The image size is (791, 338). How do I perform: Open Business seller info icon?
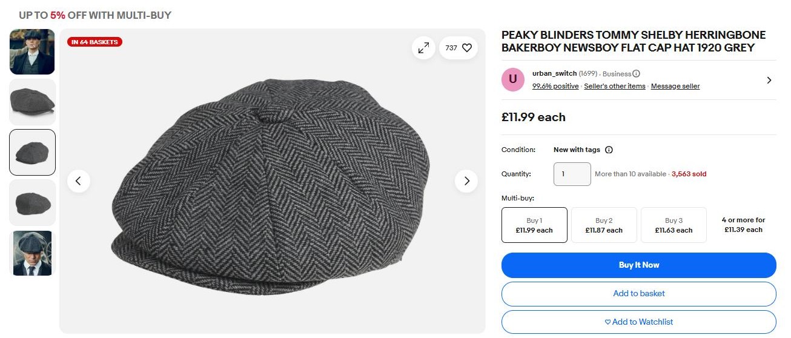636,74
